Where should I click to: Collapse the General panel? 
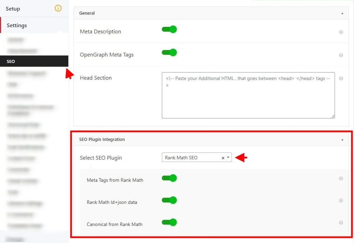click(342, 13)
